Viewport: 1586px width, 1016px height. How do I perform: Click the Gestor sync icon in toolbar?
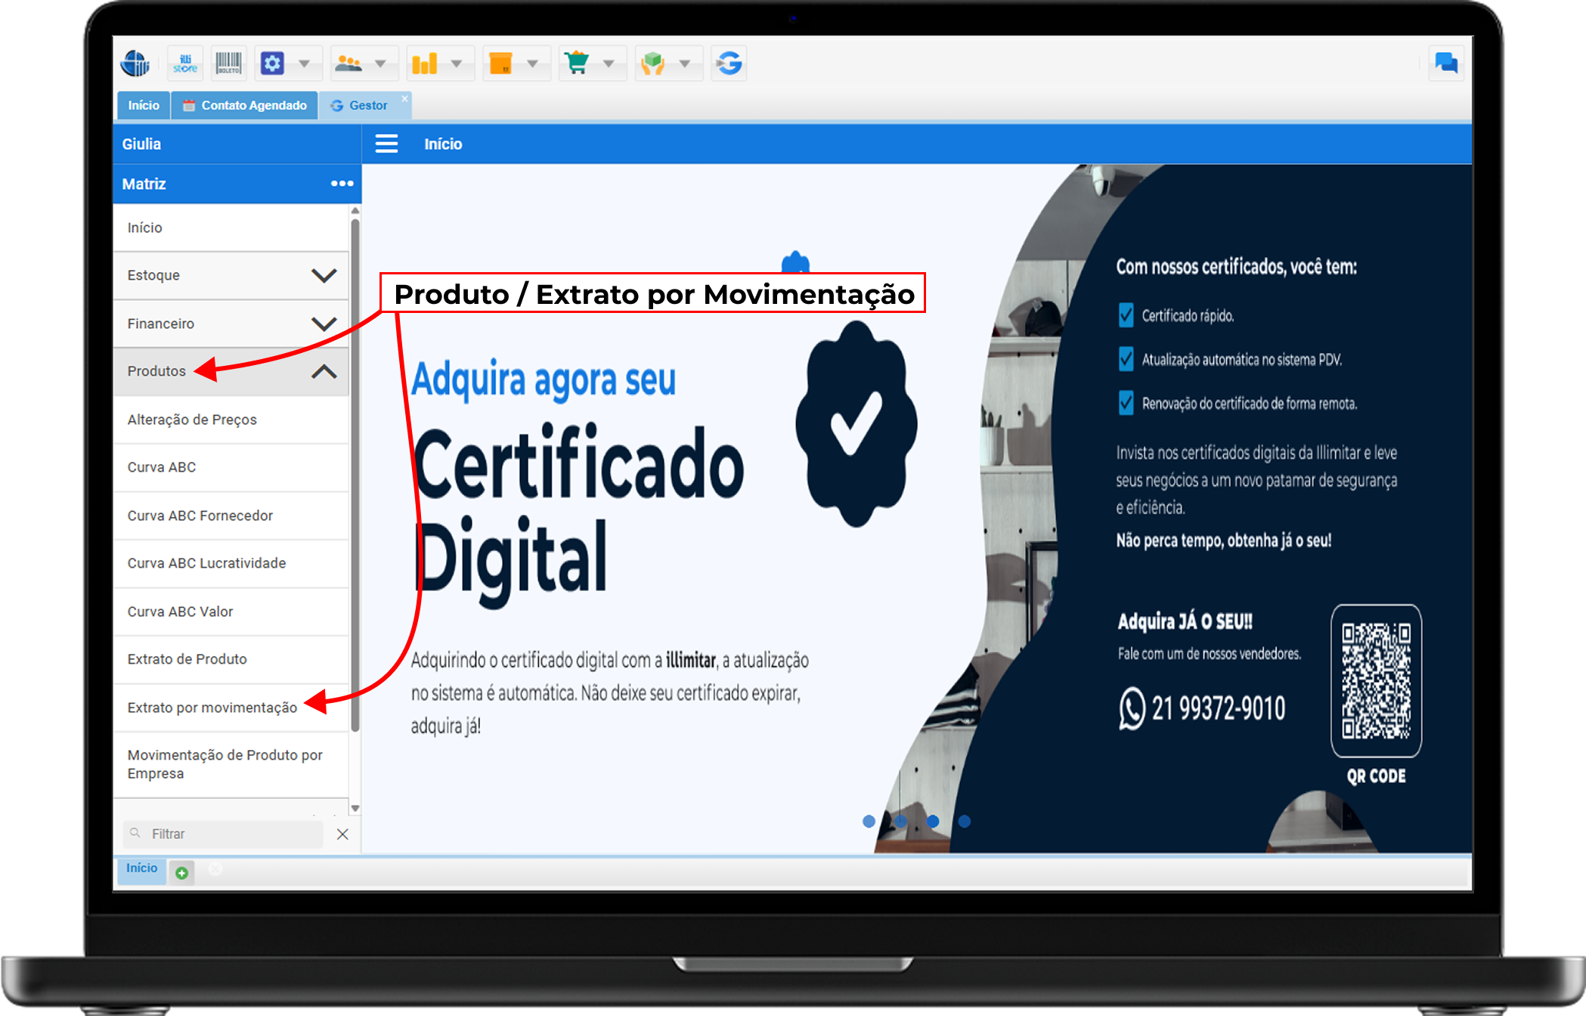(x=729, y=63)
